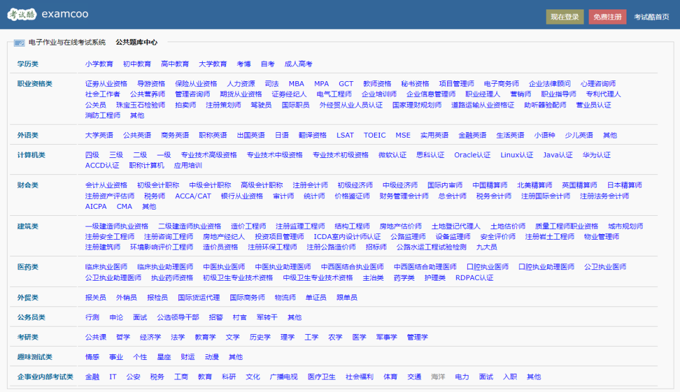Select ACCD认证 link
Image resolution: width=680 pixels, height=392 pixels.
(x=102, y=165)
